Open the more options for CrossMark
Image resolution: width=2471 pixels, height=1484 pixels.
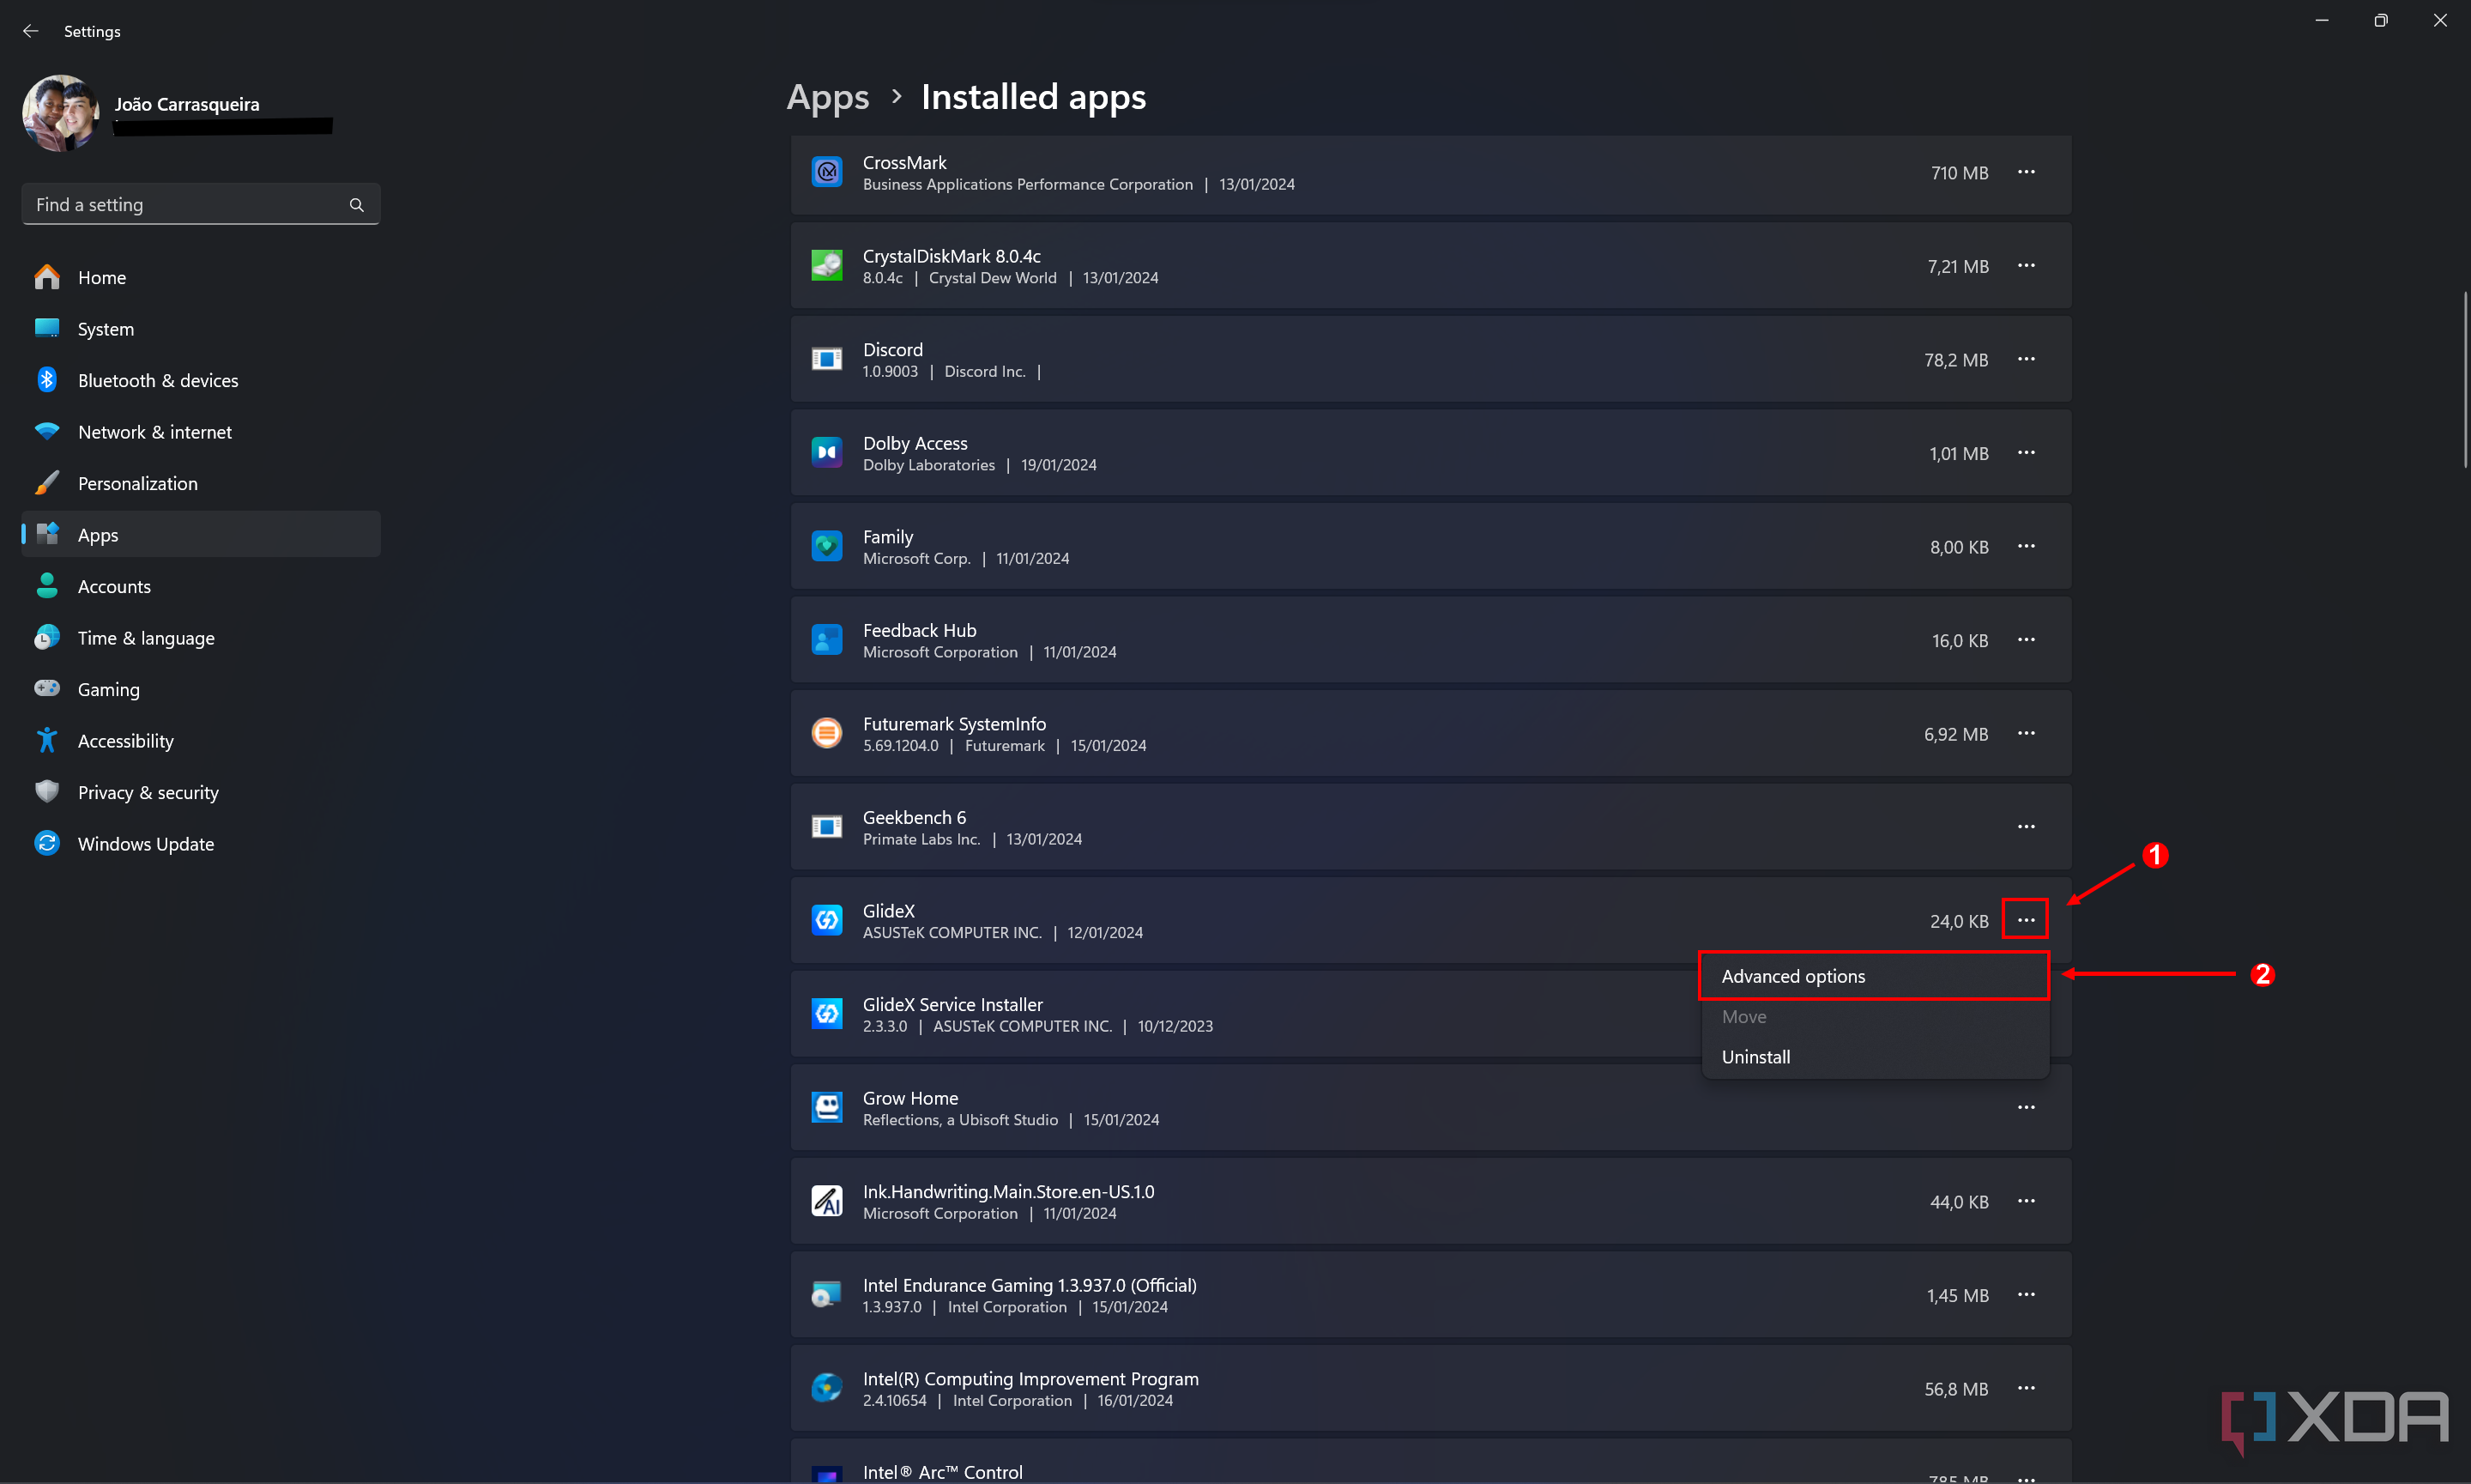(2025, 172)
